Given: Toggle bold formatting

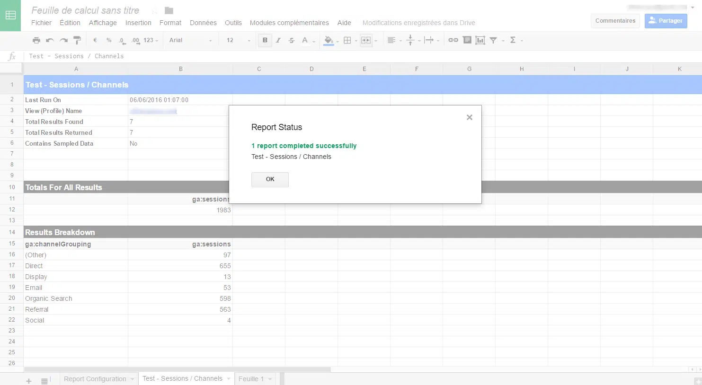Looking at the screenshot, I should 265,40.
